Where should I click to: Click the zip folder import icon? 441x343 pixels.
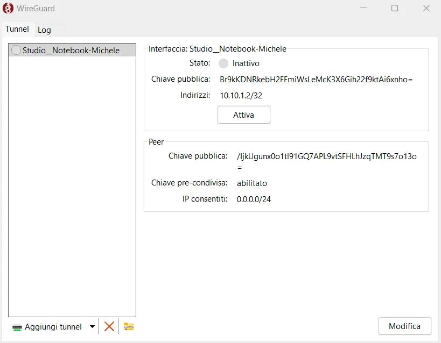click(128, 326)
